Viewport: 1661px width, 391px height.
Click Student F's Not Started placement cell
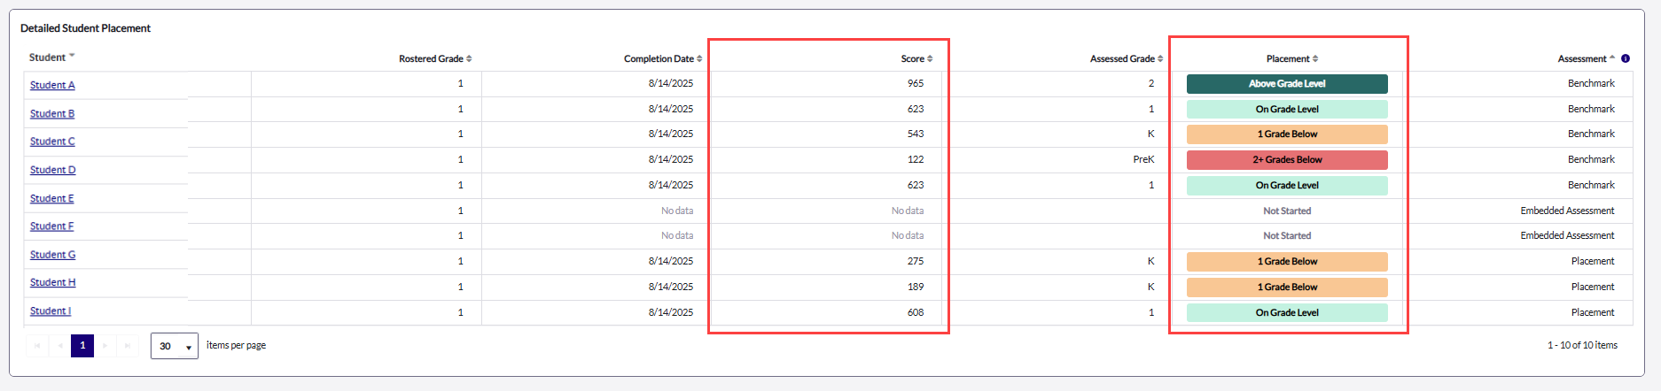[1287, 236]
